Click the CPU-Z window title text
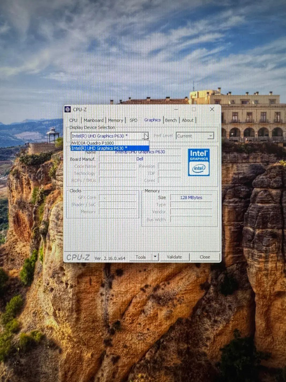This screenshot has height=382, width=286. tap(80, 109)
